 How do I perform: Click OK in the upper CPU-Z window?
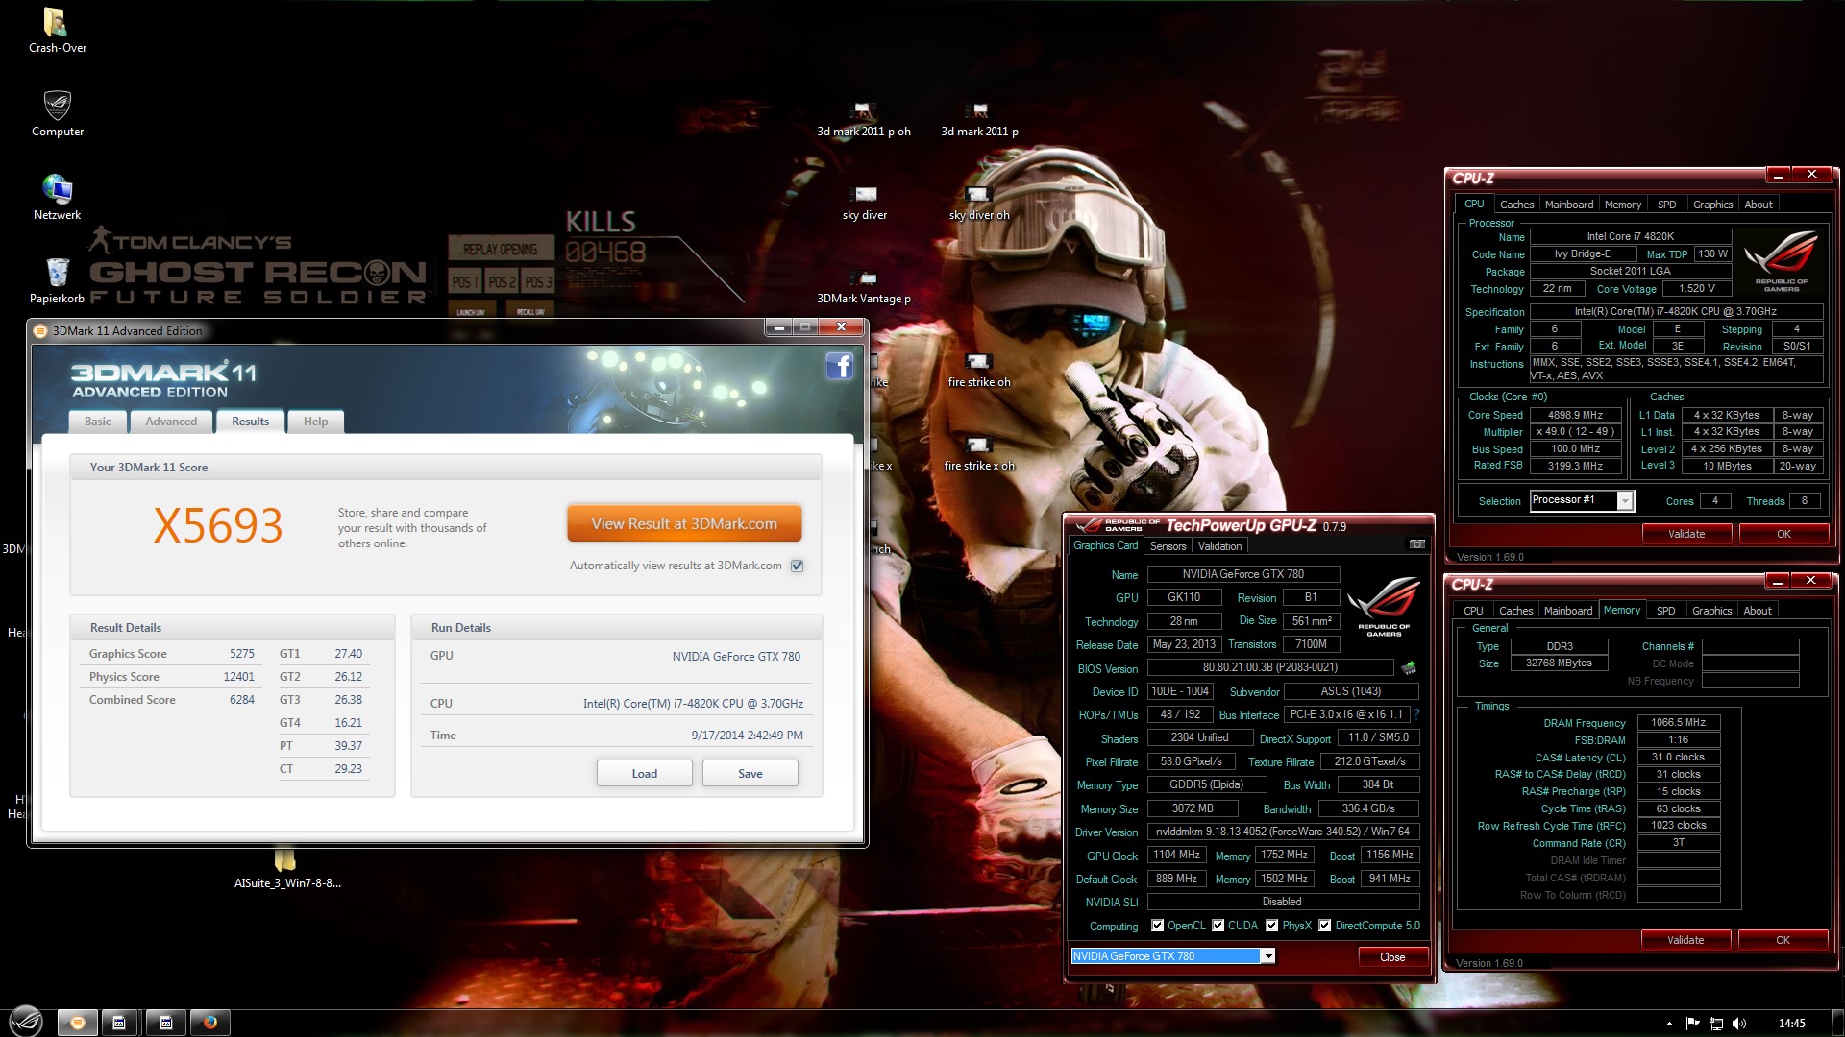(x=1783, y=534)
